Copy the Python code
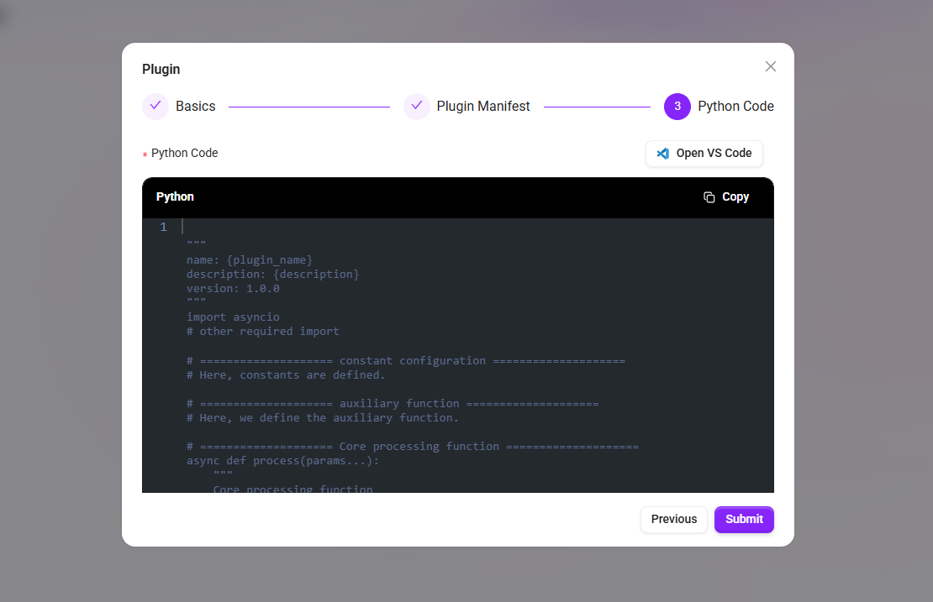 tap(726, 197)
